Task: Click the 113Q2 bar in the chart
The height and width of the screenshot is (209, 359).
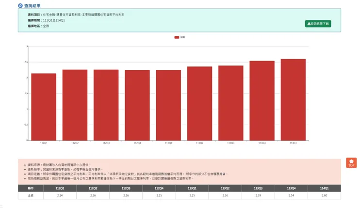Action: (x=200, y=103)
